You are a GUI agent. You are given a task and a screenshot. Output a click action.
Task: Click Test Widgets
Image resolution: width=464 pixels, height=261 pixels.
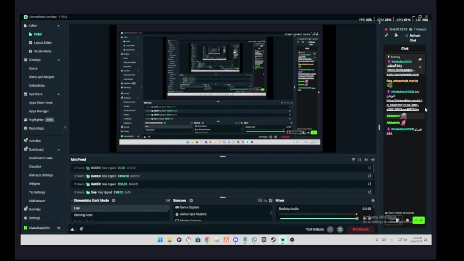point(315,229)
